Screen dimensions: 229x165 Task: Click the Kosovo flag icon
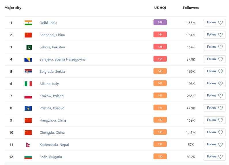click(x=28, y=108)
